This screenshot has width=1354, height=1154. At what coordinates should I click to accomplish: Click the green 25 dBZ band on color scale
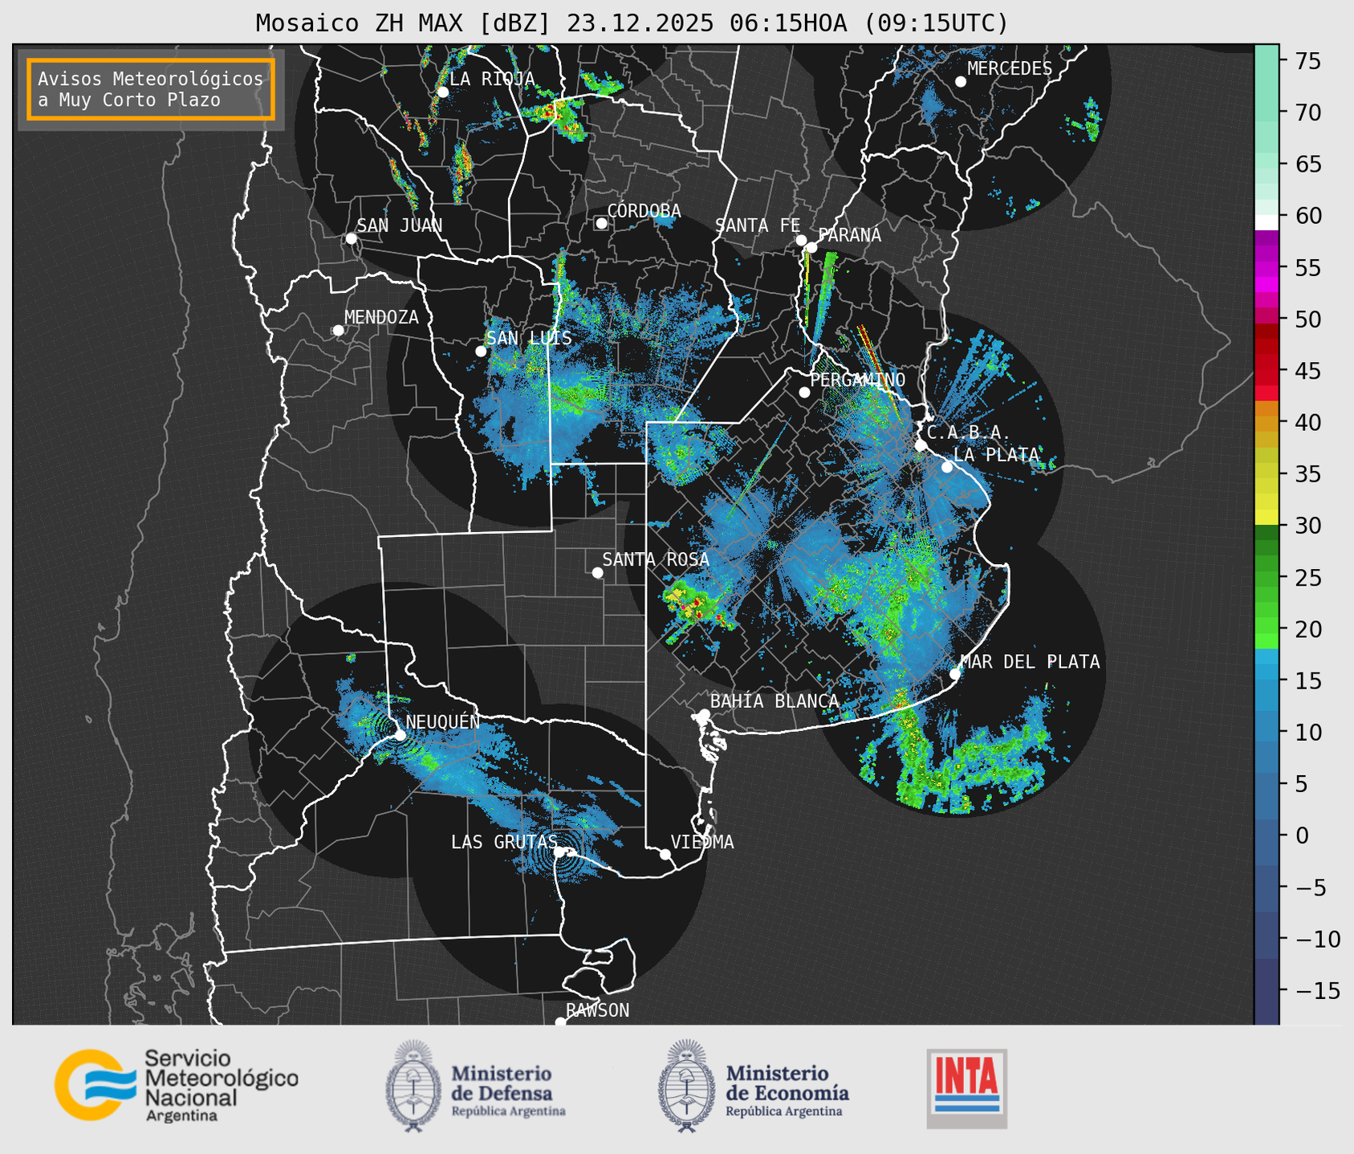tap(1267, 578)
